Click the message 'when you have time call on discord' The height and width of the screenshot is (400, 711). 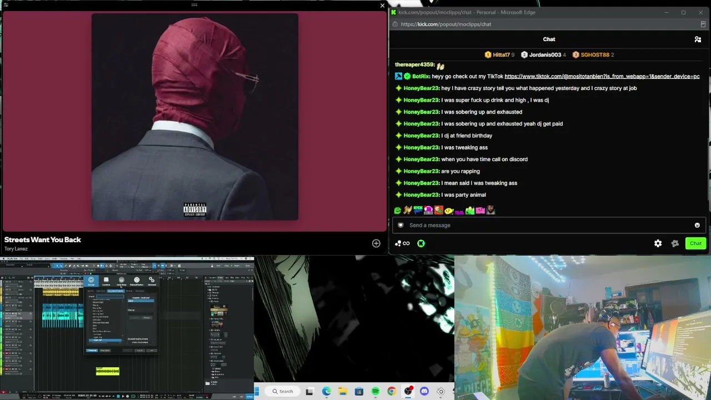click(x=484, y=159)
